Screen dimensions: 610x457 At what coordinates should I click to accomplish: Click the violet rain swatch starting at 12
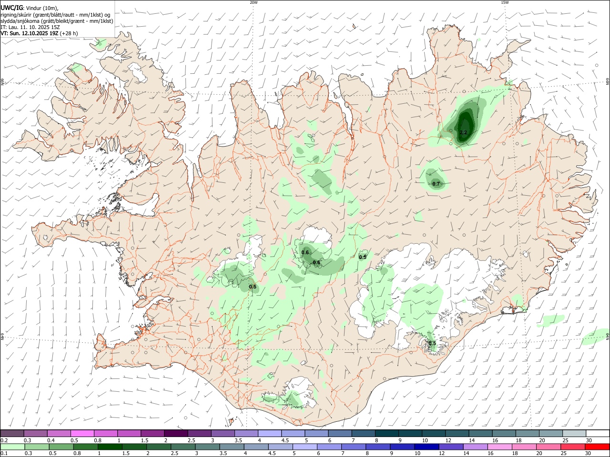click(x=451, y=447)
